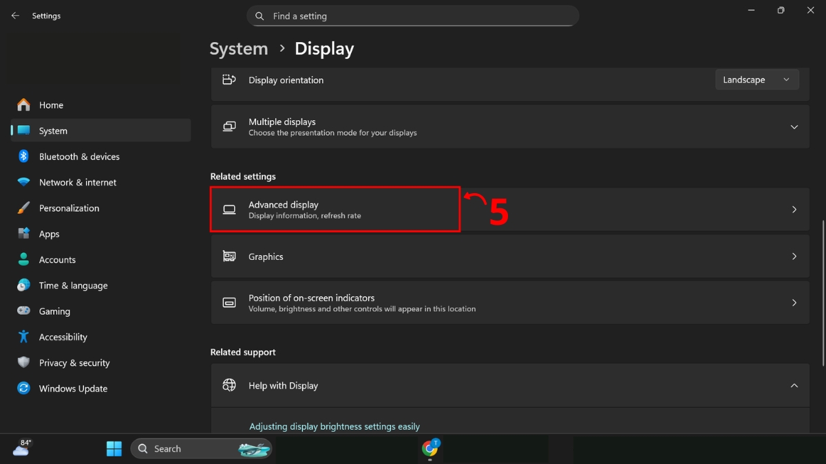Click the Accounts person icon

tap(24, 260)
